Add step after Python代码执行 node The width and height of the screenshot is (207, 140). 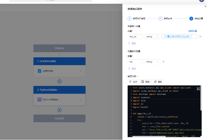click(59, 110)
